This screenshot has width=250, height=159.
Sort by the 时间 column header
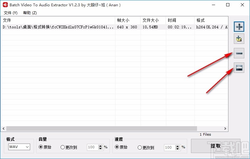[180, 20]
